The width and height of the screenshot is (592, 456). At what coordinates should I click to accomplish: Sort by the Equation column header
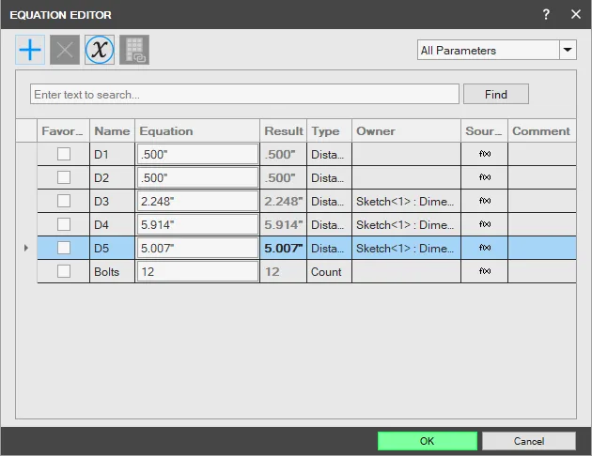click(x=197, y=130)
